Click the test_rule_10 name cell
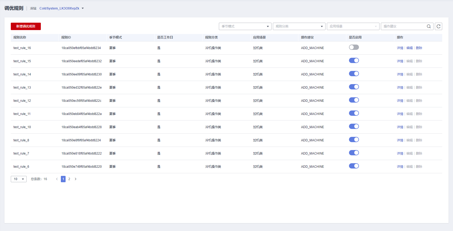The width and height of the screenshot is (453, 231). 22,127
